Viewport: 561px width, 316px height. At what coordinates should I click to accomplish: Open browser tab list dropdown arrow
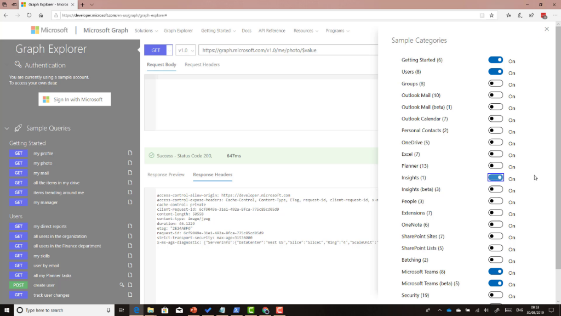coord(91,4)
